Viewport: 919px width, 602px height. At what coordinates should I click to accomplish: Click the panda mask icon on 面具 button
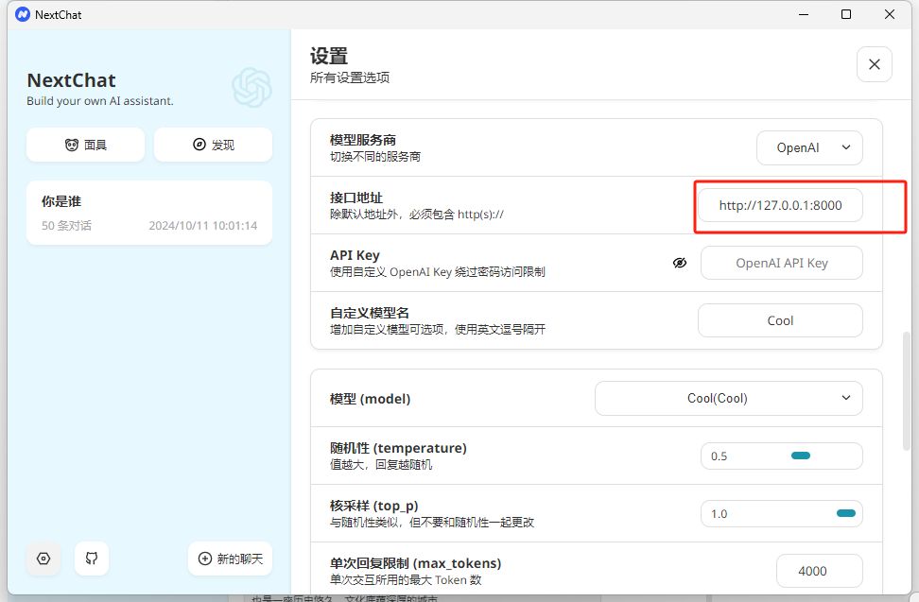coord(72,145)
